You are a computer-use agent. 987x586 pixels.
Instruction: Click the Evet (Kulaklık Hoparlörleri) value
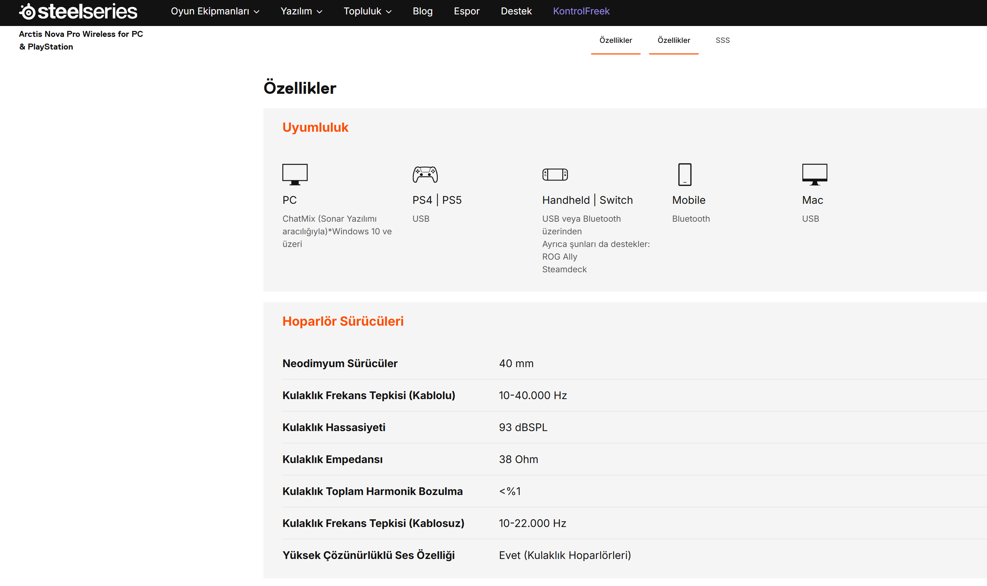565,555
